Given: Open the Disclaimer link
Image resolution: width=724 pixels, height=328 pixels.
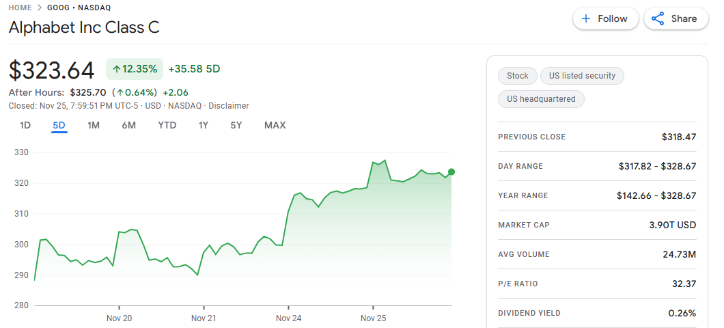Looking at the screenshot, I should coord(229,106).
